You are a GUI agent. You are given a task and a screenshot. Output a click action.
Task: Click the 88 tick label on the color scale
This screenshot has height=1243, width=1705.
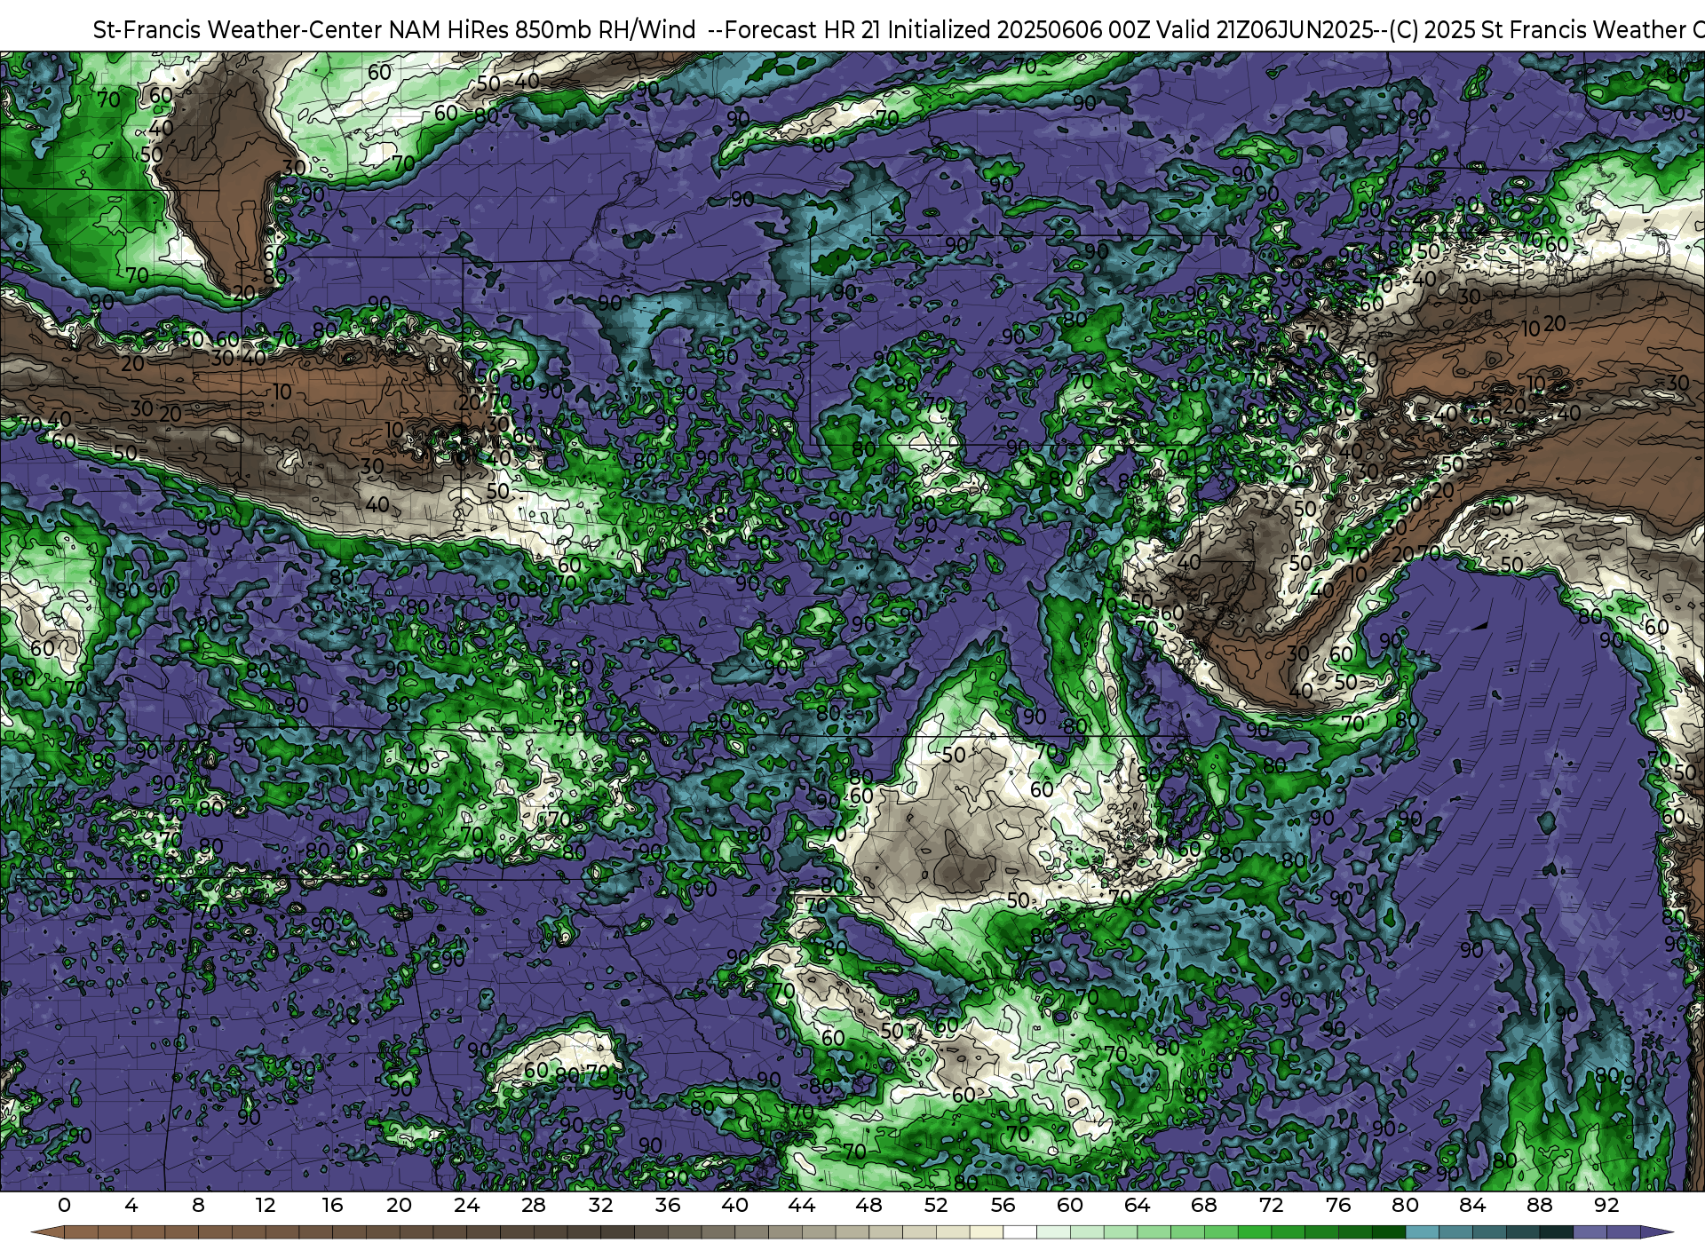[1540, 1205]
